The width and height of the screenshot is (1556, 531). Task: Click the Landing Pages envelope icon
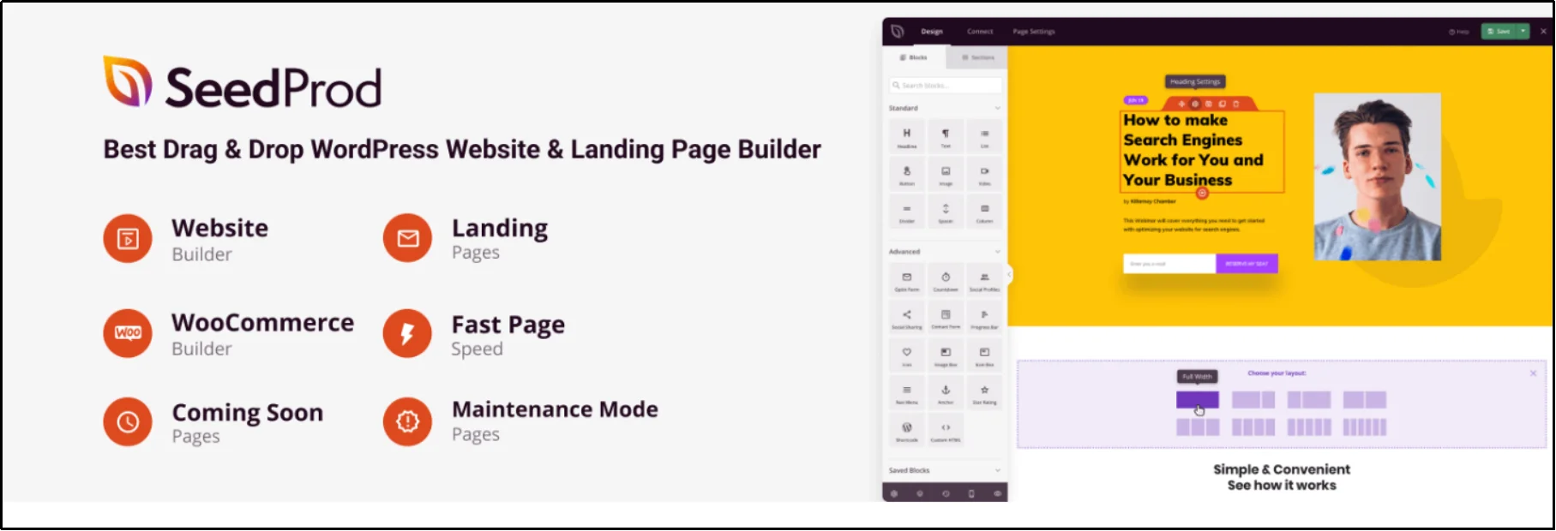coord(408,238)
